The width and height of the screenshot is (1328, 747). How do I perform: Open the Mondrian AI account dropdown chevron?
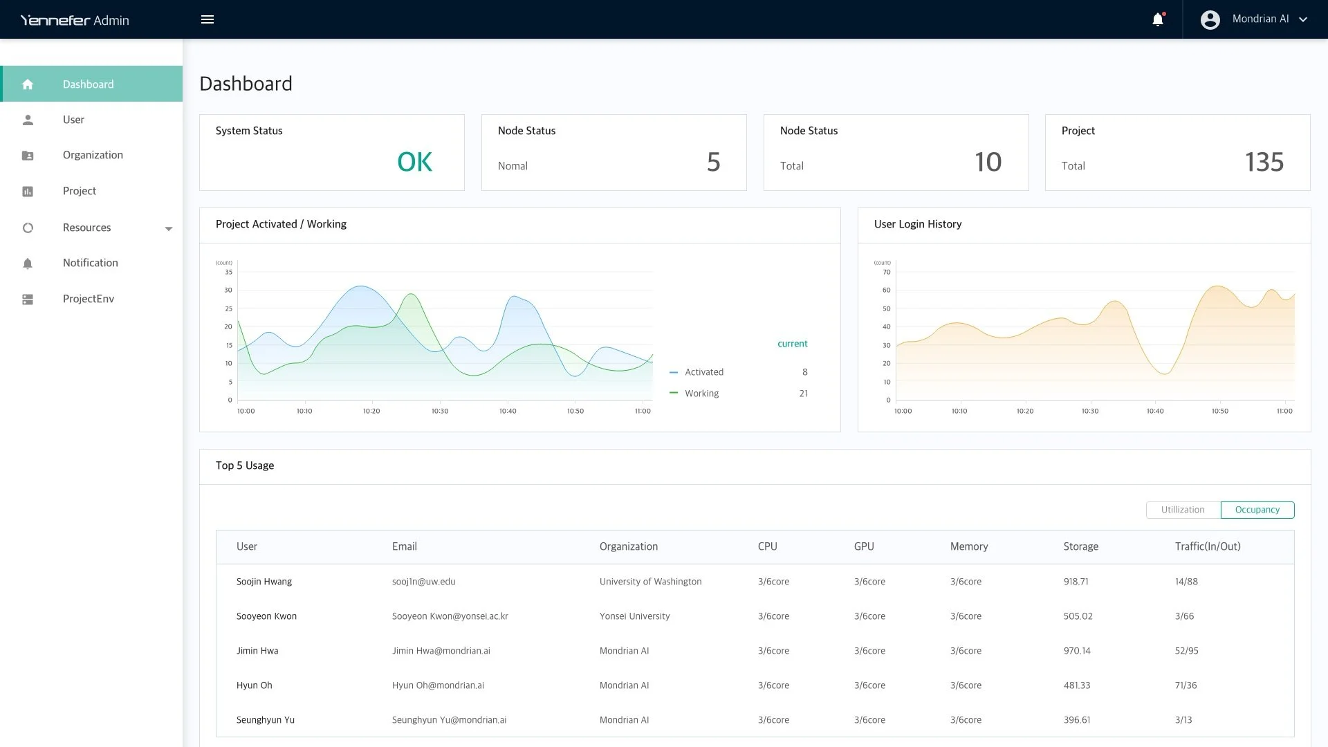coord(1303,19)
